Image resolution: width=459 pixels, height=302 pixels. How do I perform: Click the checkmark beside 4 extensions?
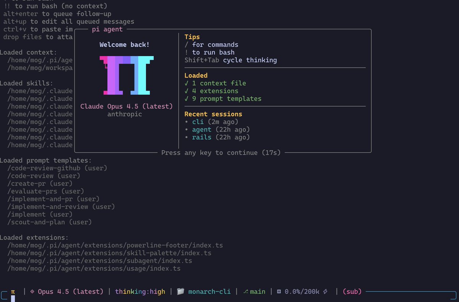click(186, 91)
